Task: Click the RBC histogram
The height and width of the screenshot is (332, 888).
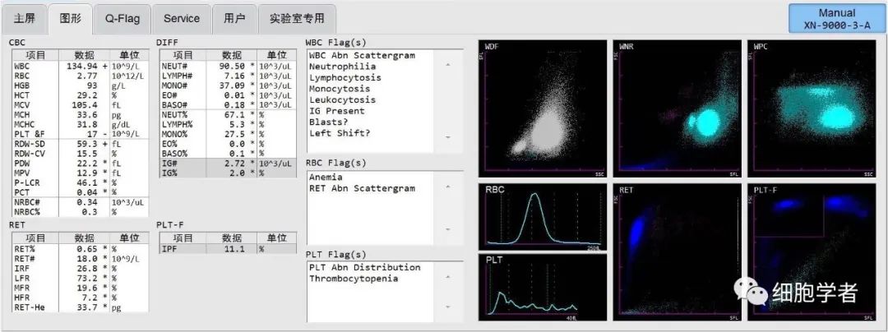Action: click(542, 216)
